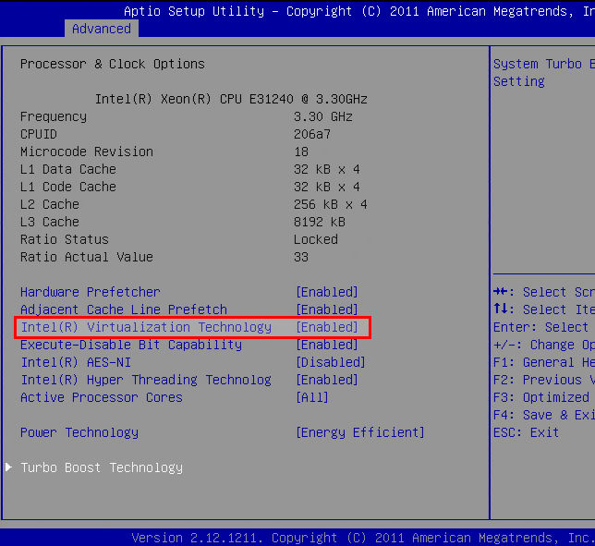This screenshot has width=595, height=546.
Task: Open the Execute-Disable Bit Capability setting
Action: point(131,345)
